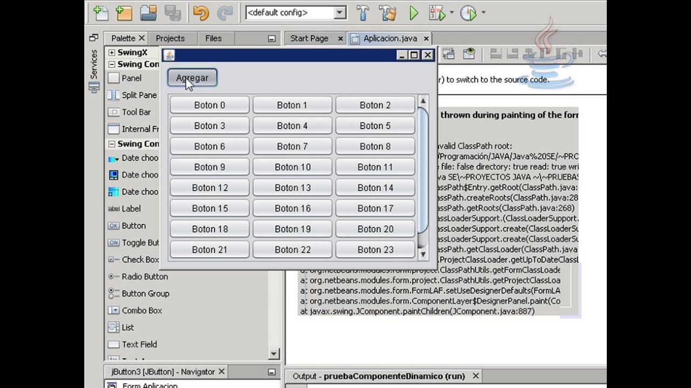Viewport: 691px width, 388px height.
Task: Minimize the Palette window group
Action: [272, 38]
